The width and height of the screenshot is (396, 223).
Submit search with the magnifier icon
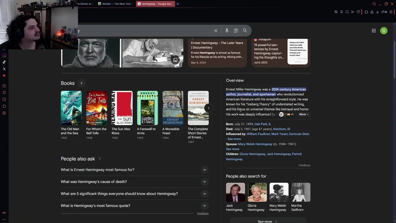[x=245, y=31]
